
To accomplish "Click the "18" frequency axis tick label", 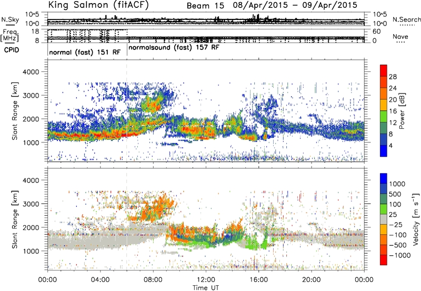I will pyautogui.click(x=35, y=32).
